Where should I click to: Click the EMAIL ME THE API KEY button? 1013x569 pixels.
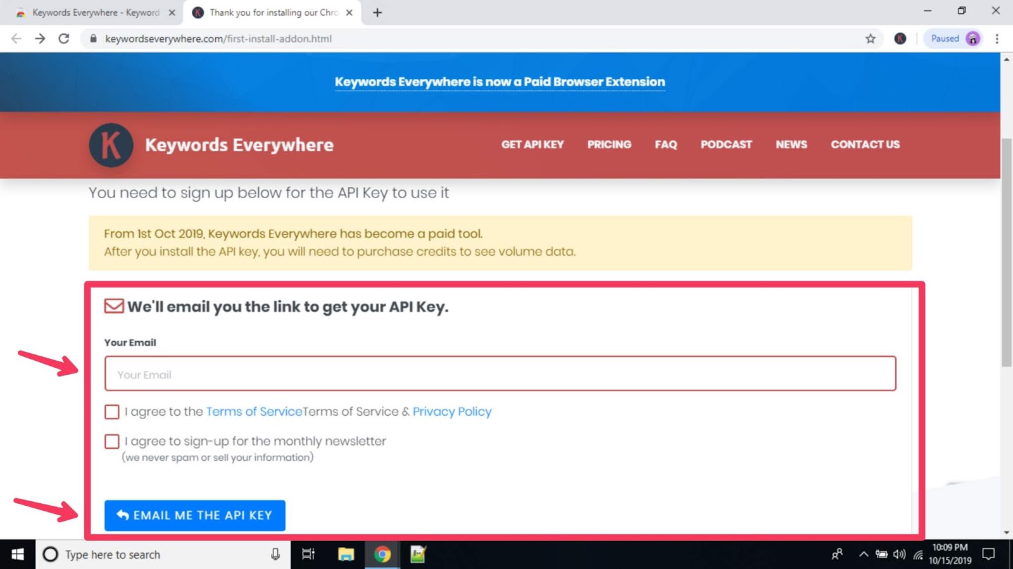coord(195,515)
